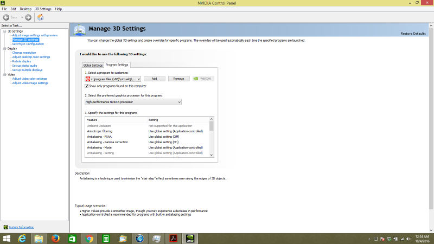434x244 pixels.
Task: Open Adjust desktop color settings
Action: 31,57
